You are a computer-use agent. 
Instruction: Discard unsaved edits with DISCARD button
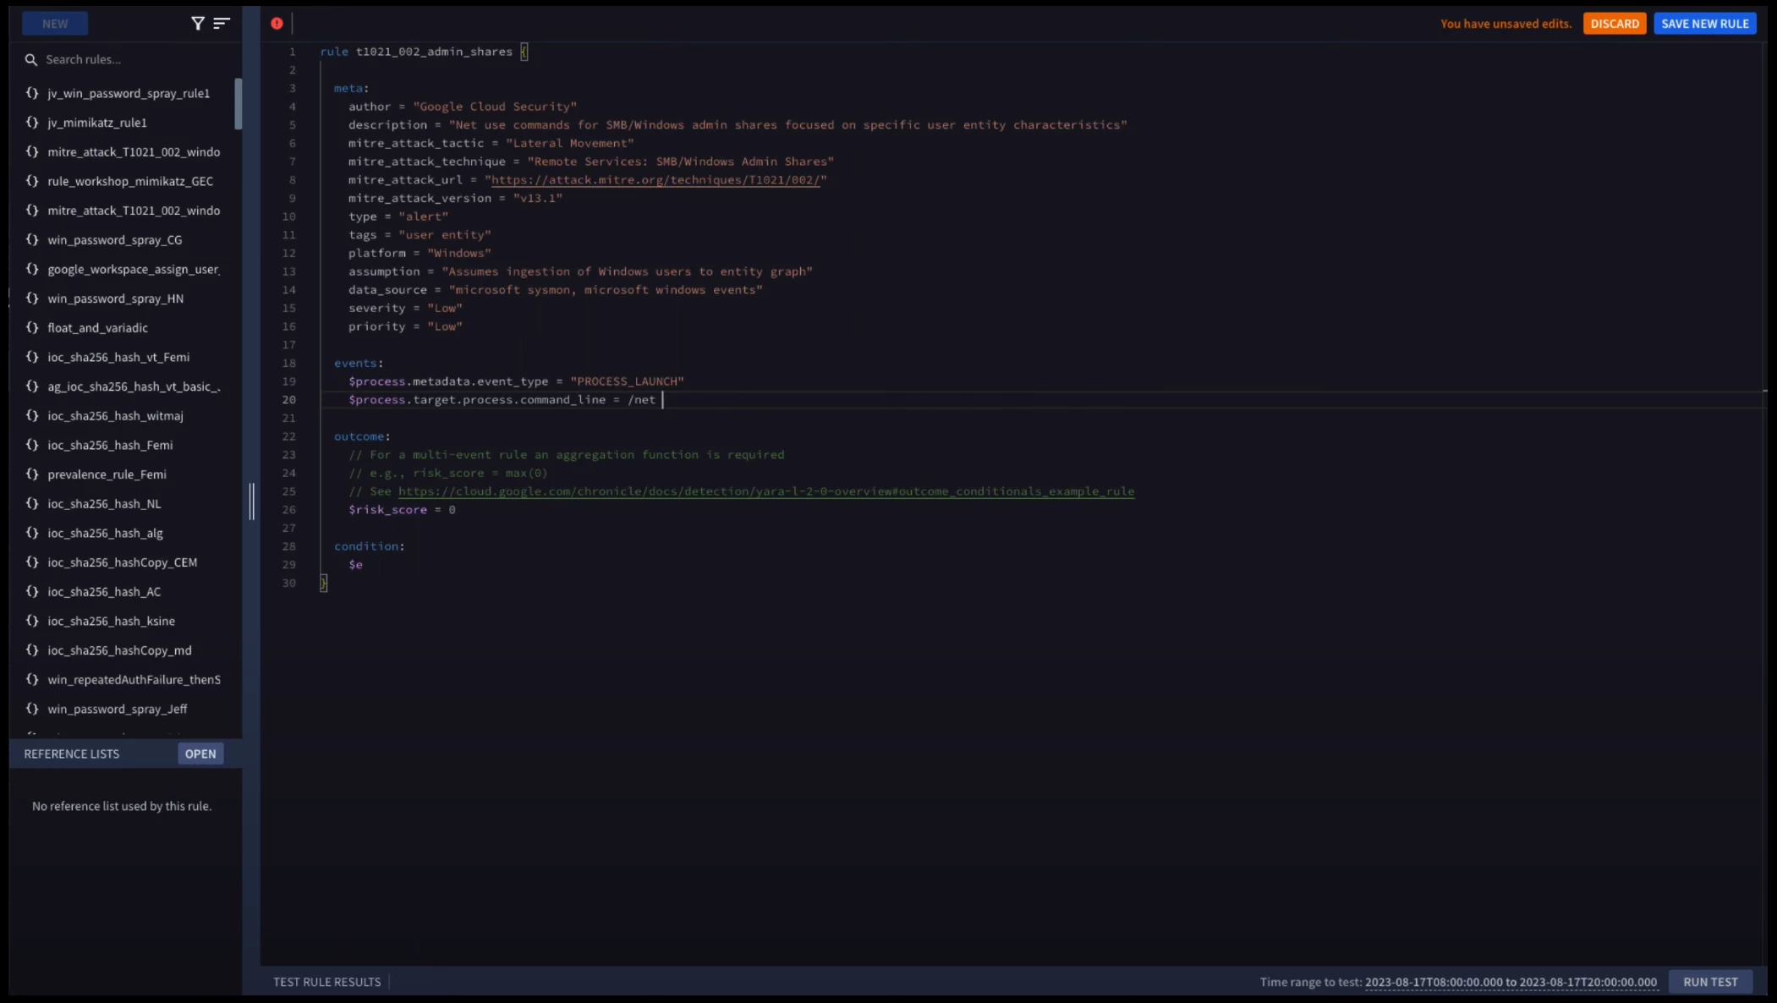point(1615,24)
